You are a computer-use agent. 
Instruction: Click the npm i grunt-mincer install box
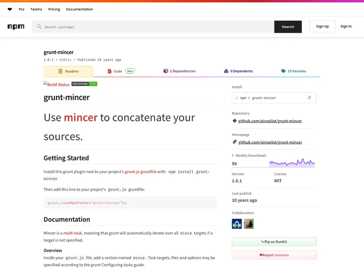tap(274, 98)
